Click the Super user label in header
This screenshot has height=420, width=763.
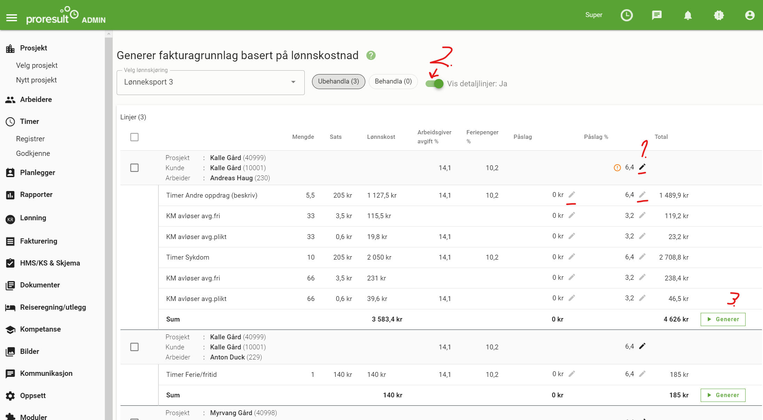[594, 15]
